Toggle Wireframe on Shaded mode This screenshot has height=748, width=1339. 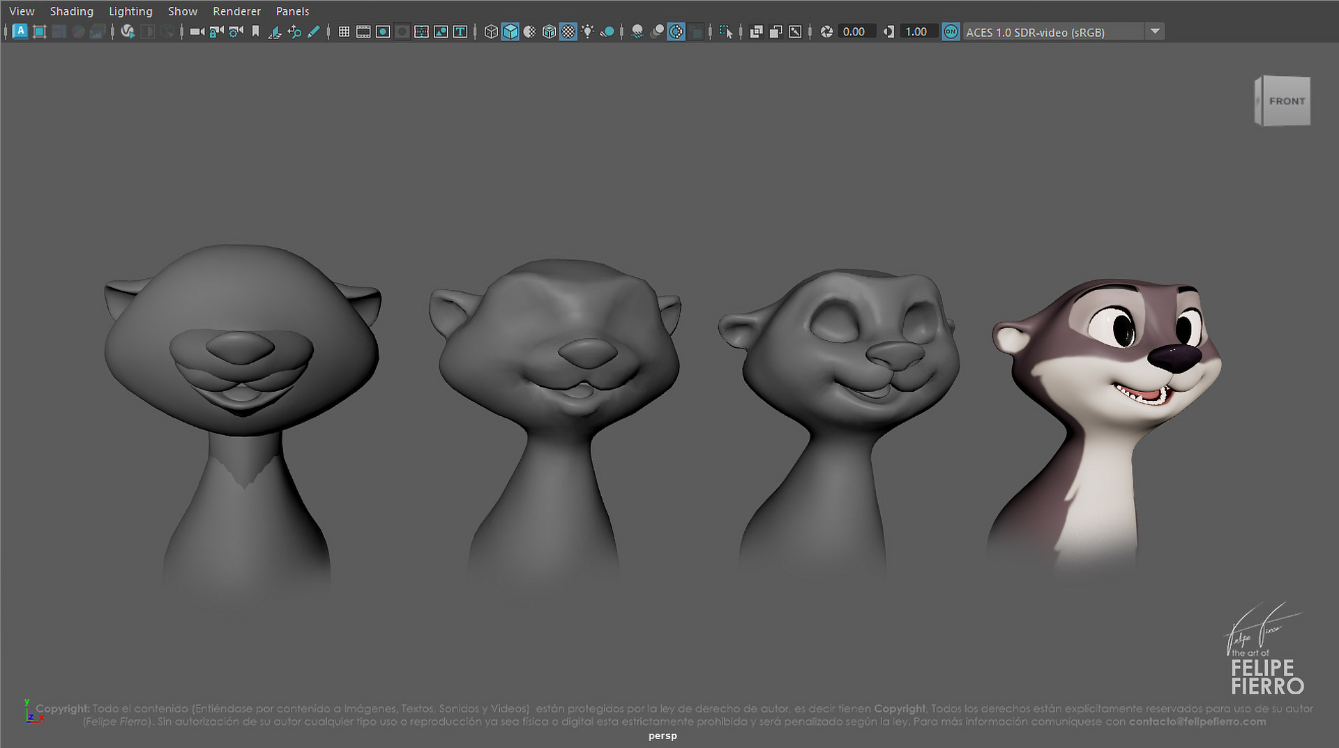tap(550, 31)
